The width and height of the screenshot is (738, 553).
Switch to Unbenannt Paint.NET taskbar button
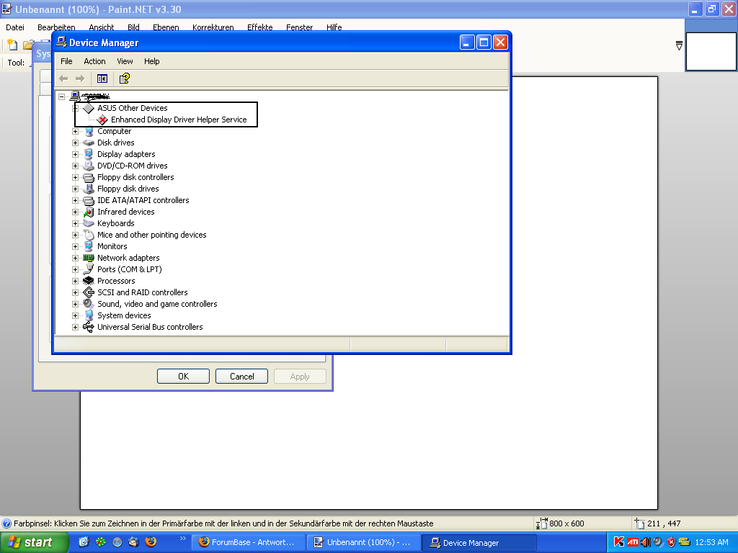(363, 542)
